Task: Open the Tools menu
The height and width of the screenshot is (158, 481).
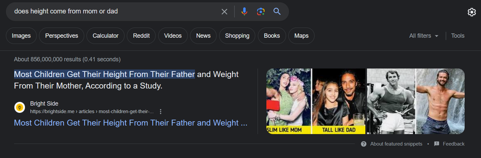Action: click(x=457, y=36)
